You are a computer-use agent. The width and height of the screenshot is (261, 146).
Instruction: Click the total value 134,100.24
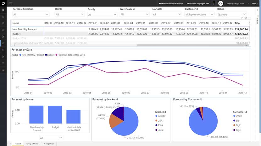pos(241,29)
